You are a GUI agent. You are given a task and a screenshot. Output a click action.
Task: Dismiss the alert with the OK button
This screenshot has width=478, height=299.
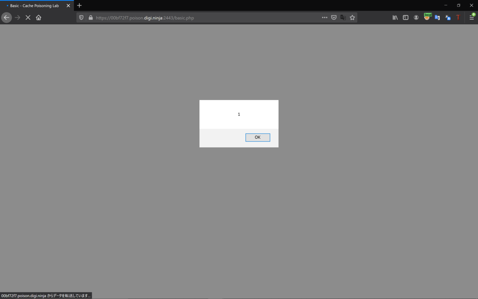point(257,137)
